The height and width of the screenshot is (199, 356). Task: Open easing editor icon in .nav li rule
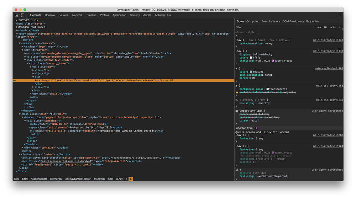(273, 152)
